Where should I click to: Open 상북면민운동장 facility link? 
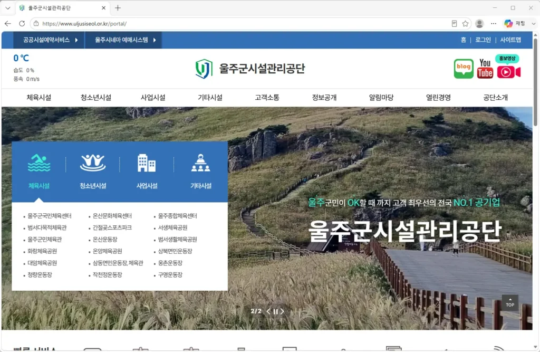(175, 251)
